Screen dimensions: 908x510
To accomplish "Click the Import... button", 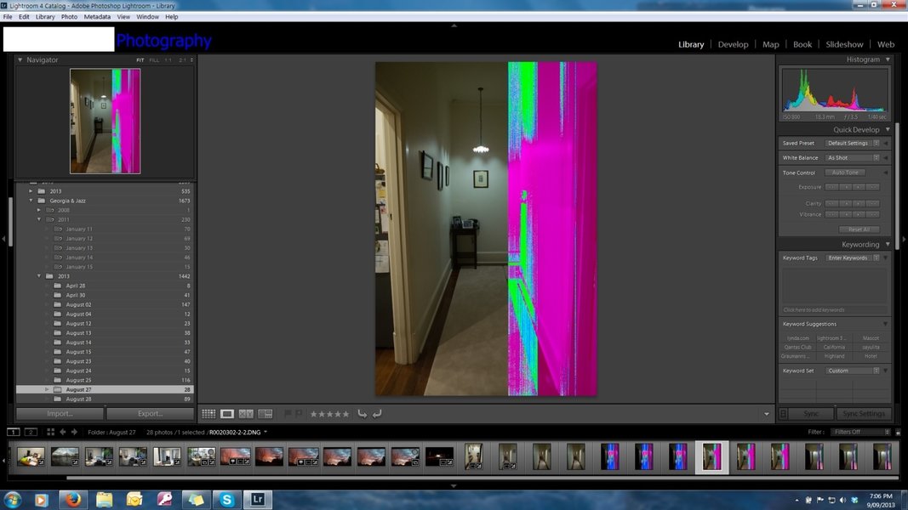I will pyautogui.click(x=60, y=414).
